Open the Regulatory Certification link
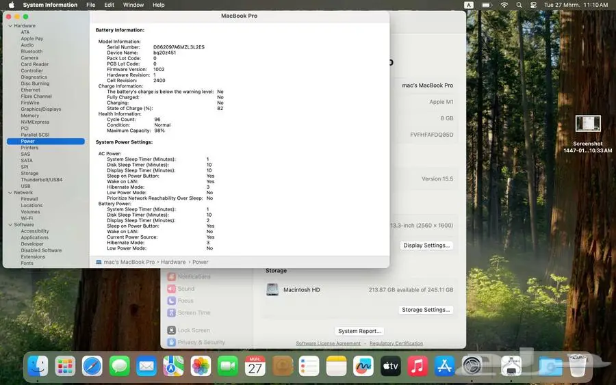This screenshot has width=616, height=385. pos(396,343)
